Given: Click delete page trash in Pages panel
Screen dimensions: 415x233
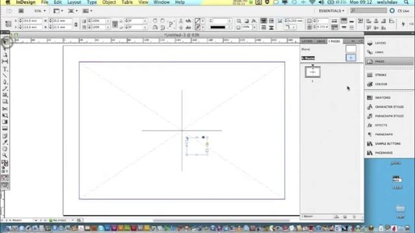Looking at the screenshot, I should (x=354, y=217).
